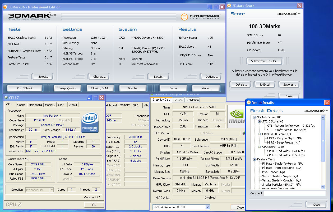Click Submit Your Results button

pyautogui.click(x=265, y=61)
